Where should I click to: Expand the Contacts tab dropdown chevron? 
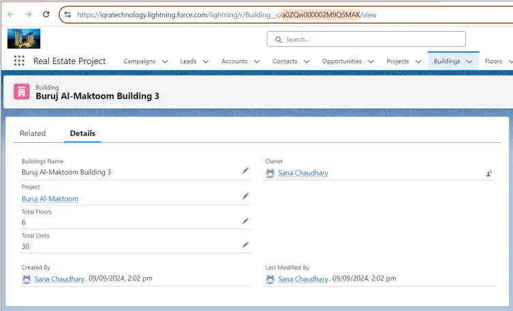pos(307,61)
